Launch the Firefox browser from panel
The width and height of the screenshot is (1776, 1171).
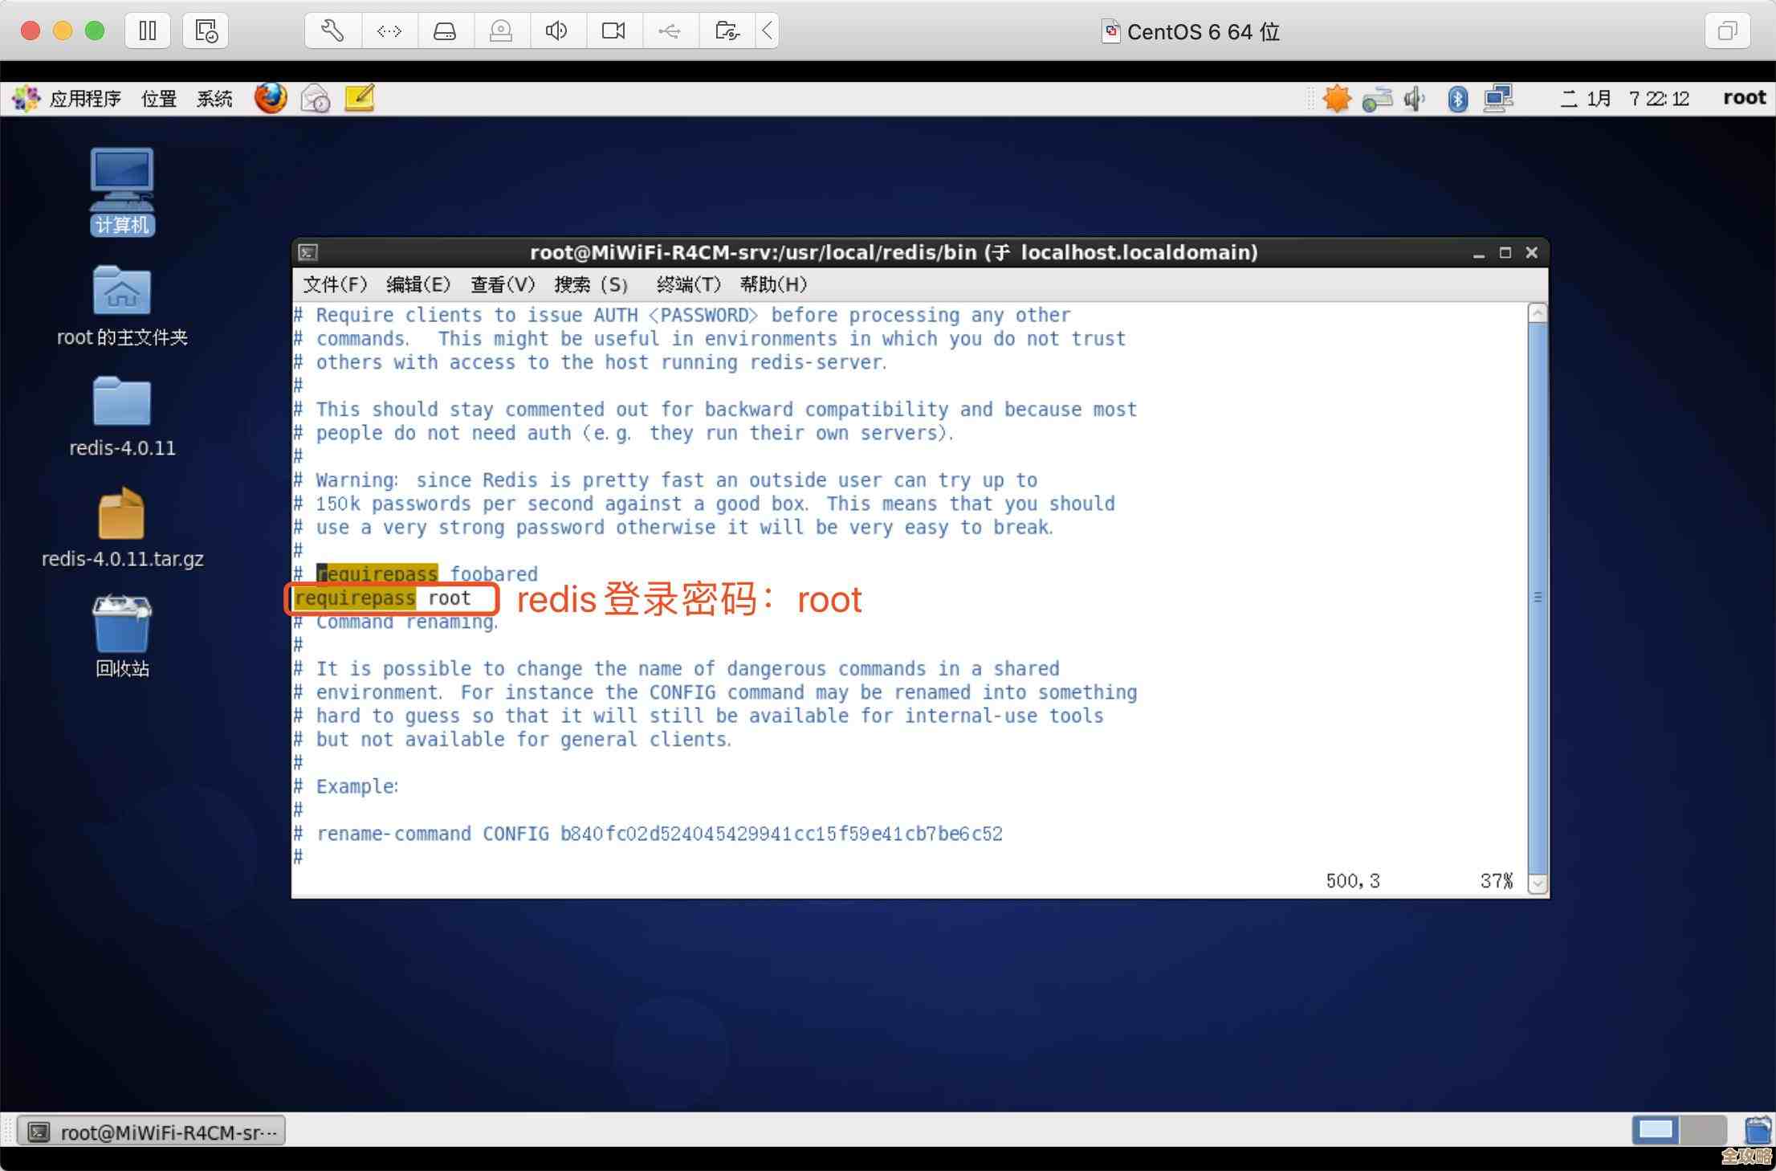pyautogui.click(x=271, y=98)
